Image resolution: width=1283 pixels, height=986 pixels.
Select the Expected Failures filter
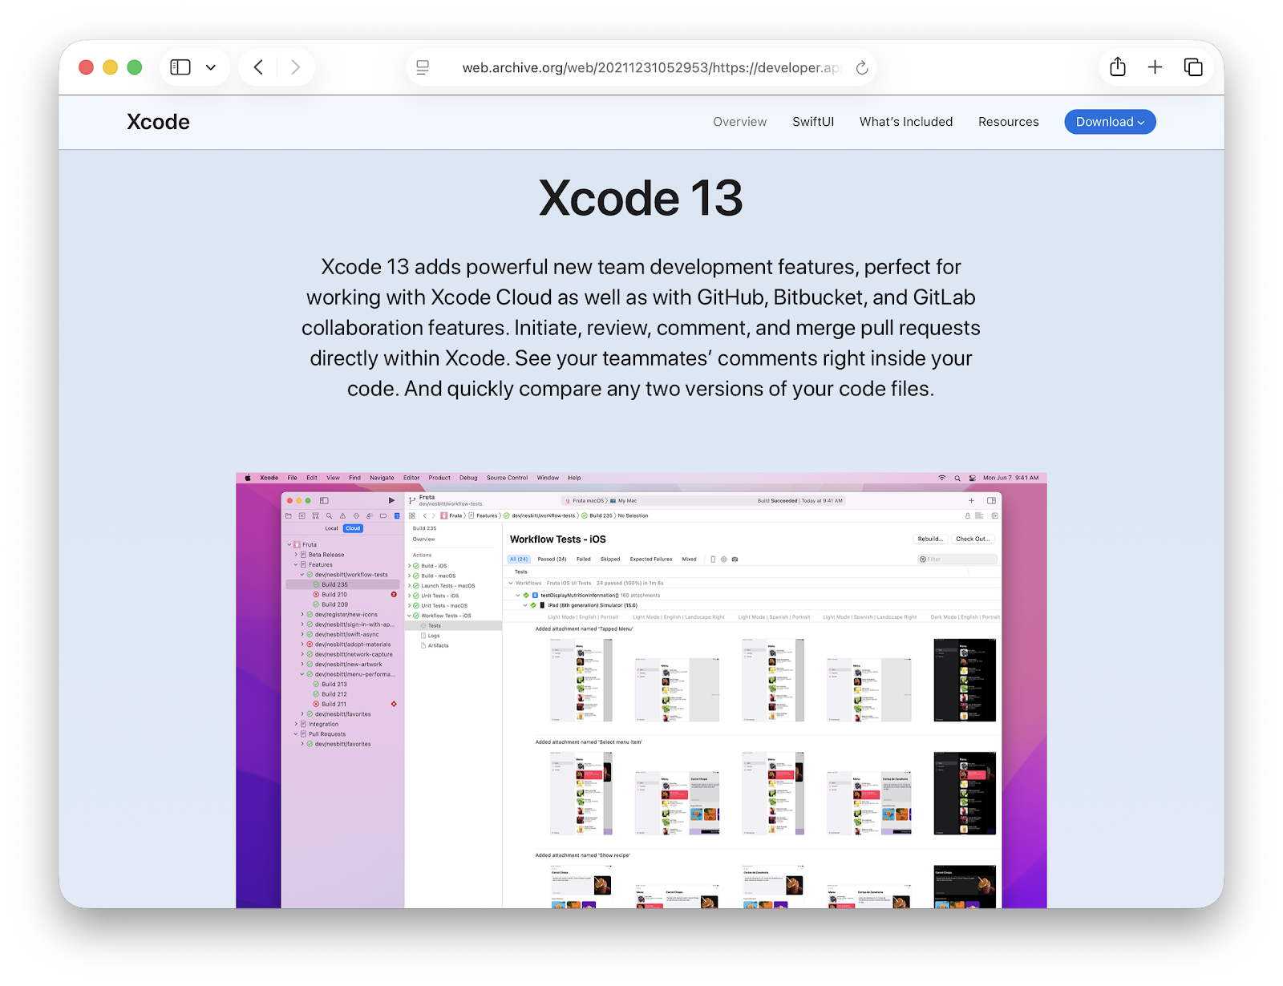(651, 559)
